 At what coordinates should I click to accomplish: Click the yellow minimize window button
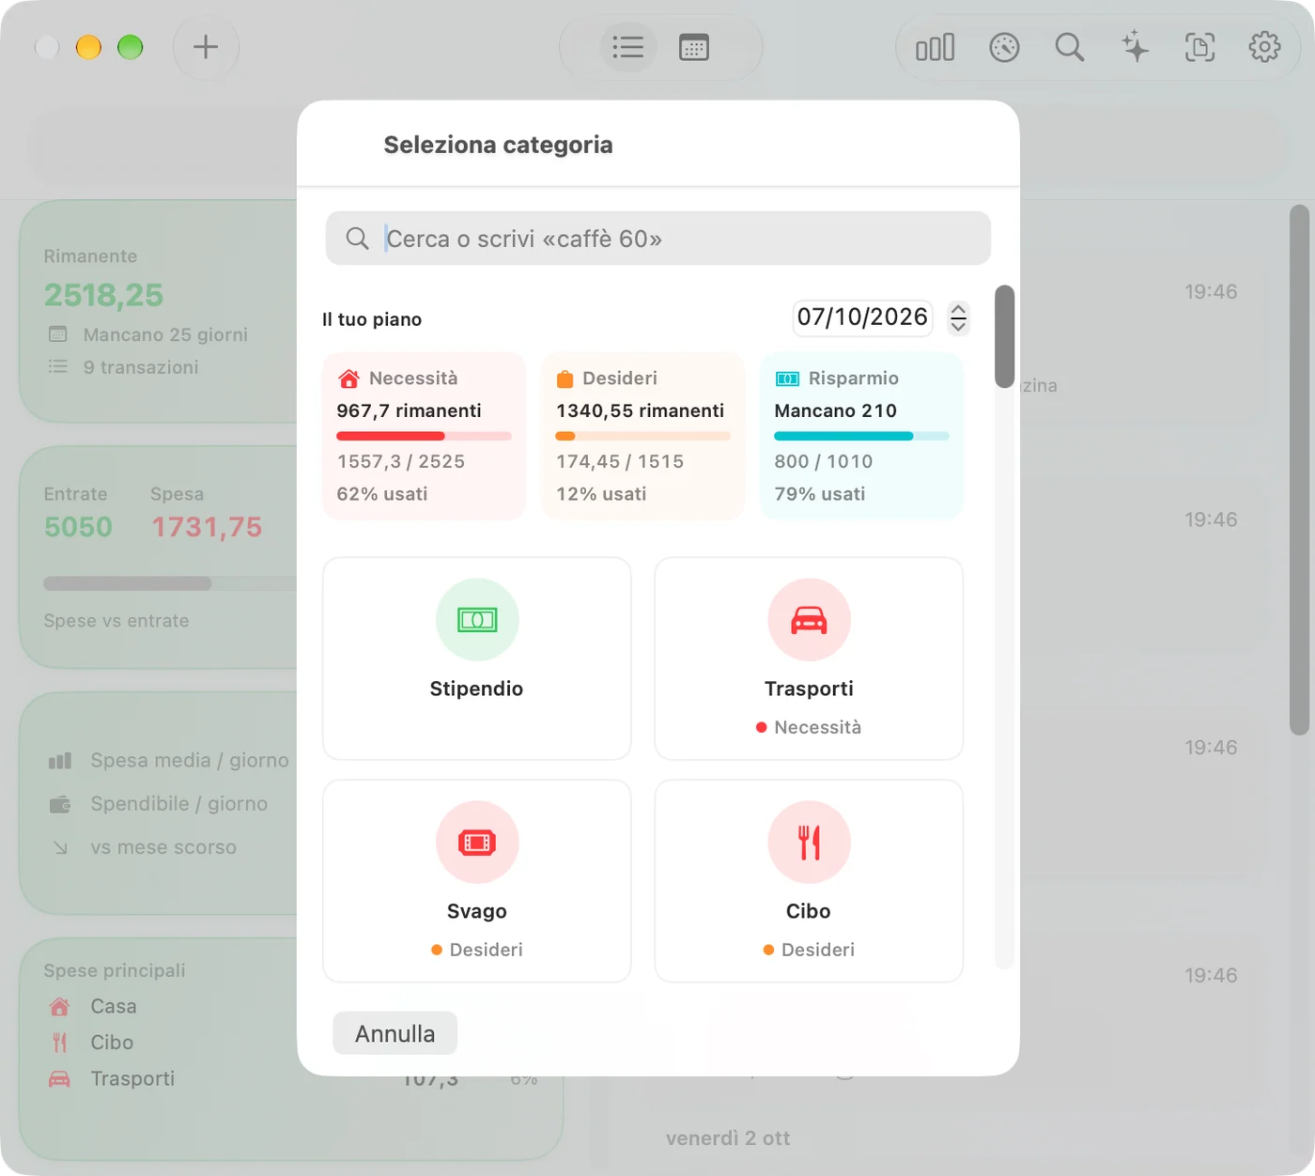point(88,47)
